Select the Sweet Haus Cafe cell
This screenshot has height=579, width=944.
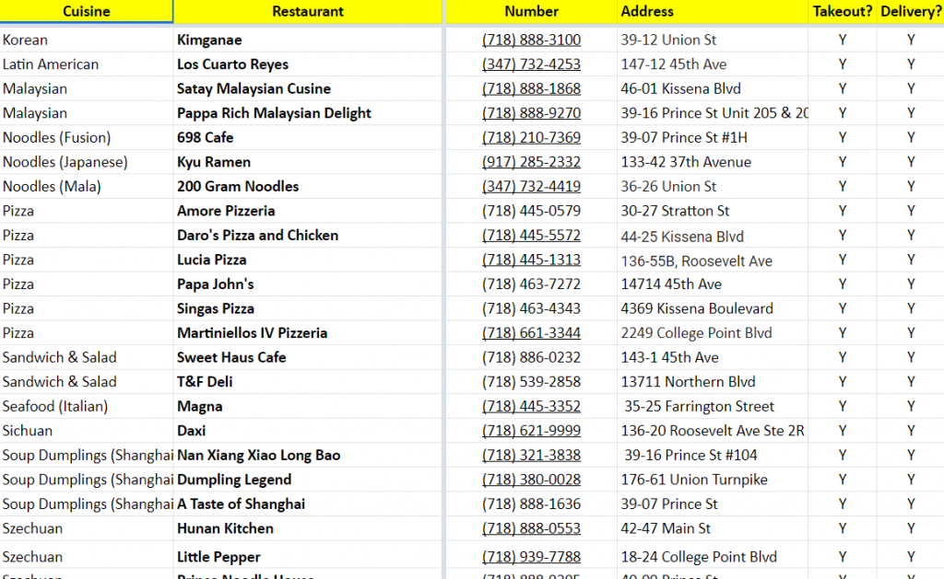(308, 358)
